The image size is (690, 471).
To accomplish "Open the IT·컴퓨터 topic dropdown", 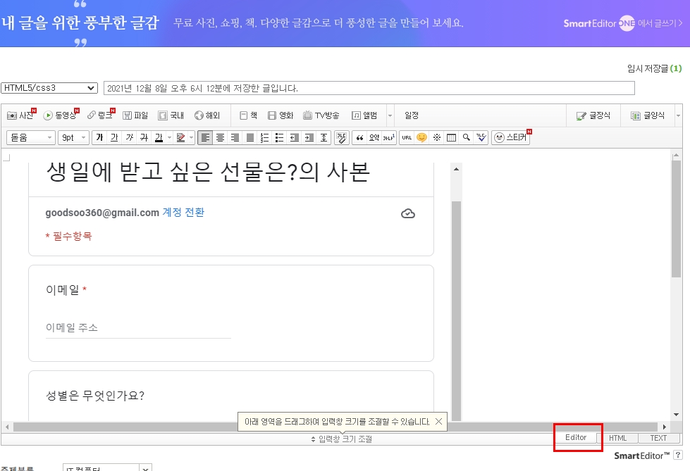I will (x=107, y=468).
